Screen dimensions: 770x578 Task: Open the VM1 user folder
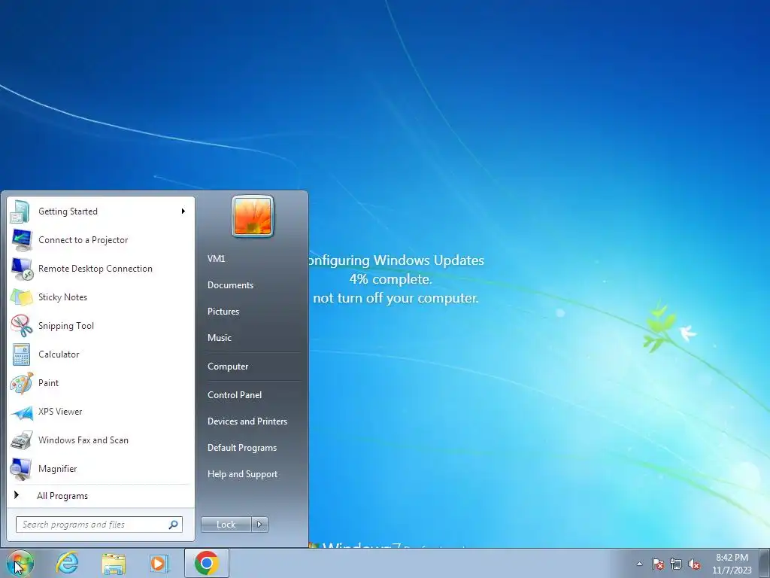tap(216, 259)
